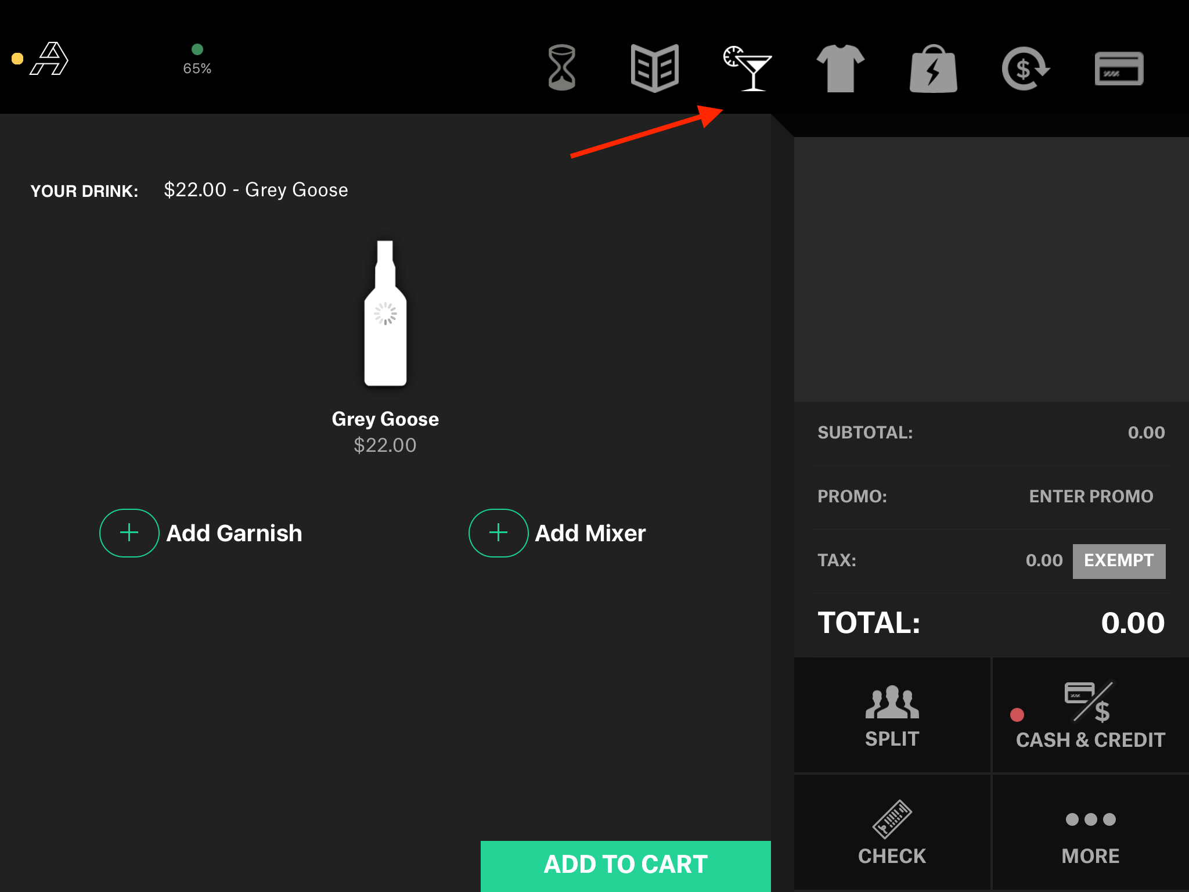Viewport: 1189px width, 892px height.
Task: Open the dollar refund arrow icon
Action: pos(1025,69)
